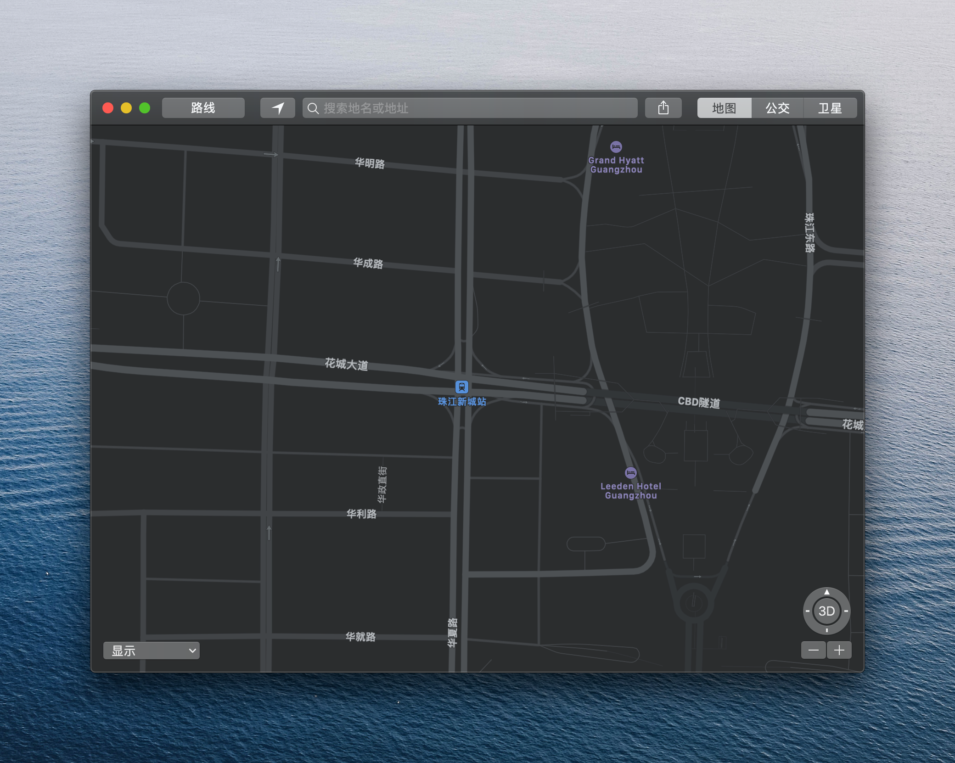955x763 pixels.
Task: Zoom in with the plus button
Action: click(839, 650)
